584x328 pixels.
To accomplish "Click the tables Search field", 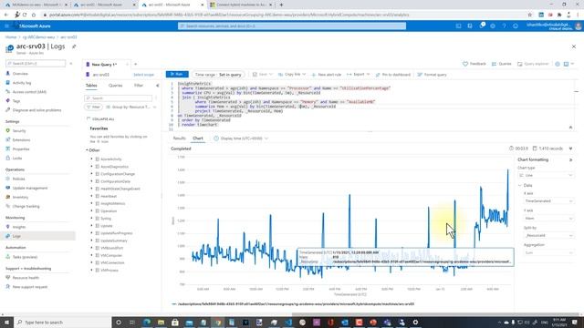I will (x=119, y=98).
